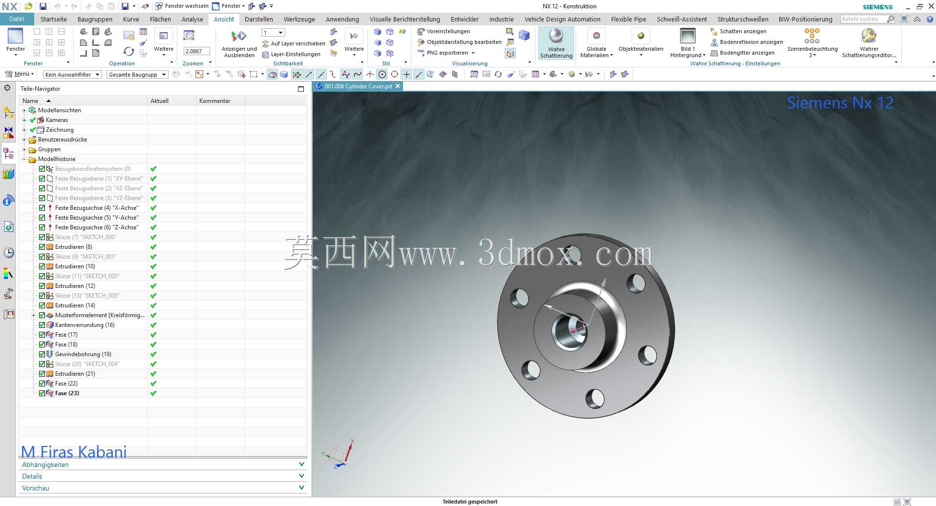Click the help question mark icon
Viewport: 936px width, 506px height.
930,19
